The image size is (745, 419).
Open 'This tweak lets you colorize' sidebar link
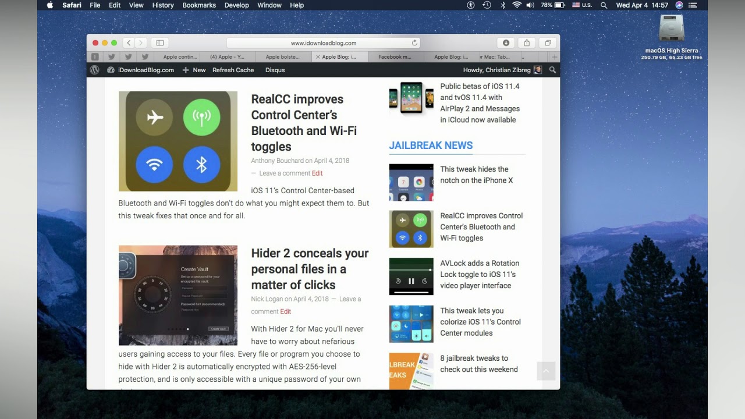tap(481, 322)
